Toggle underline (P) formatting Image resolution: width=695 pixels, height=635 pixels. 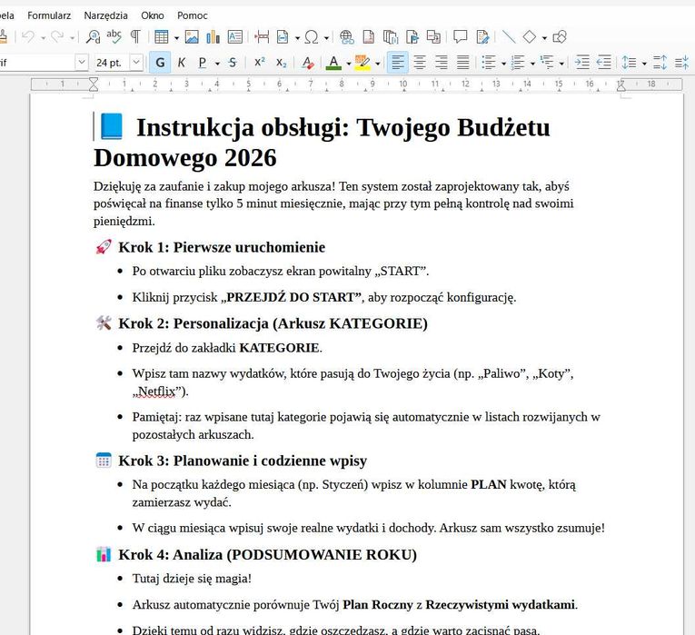click(203, 63)
